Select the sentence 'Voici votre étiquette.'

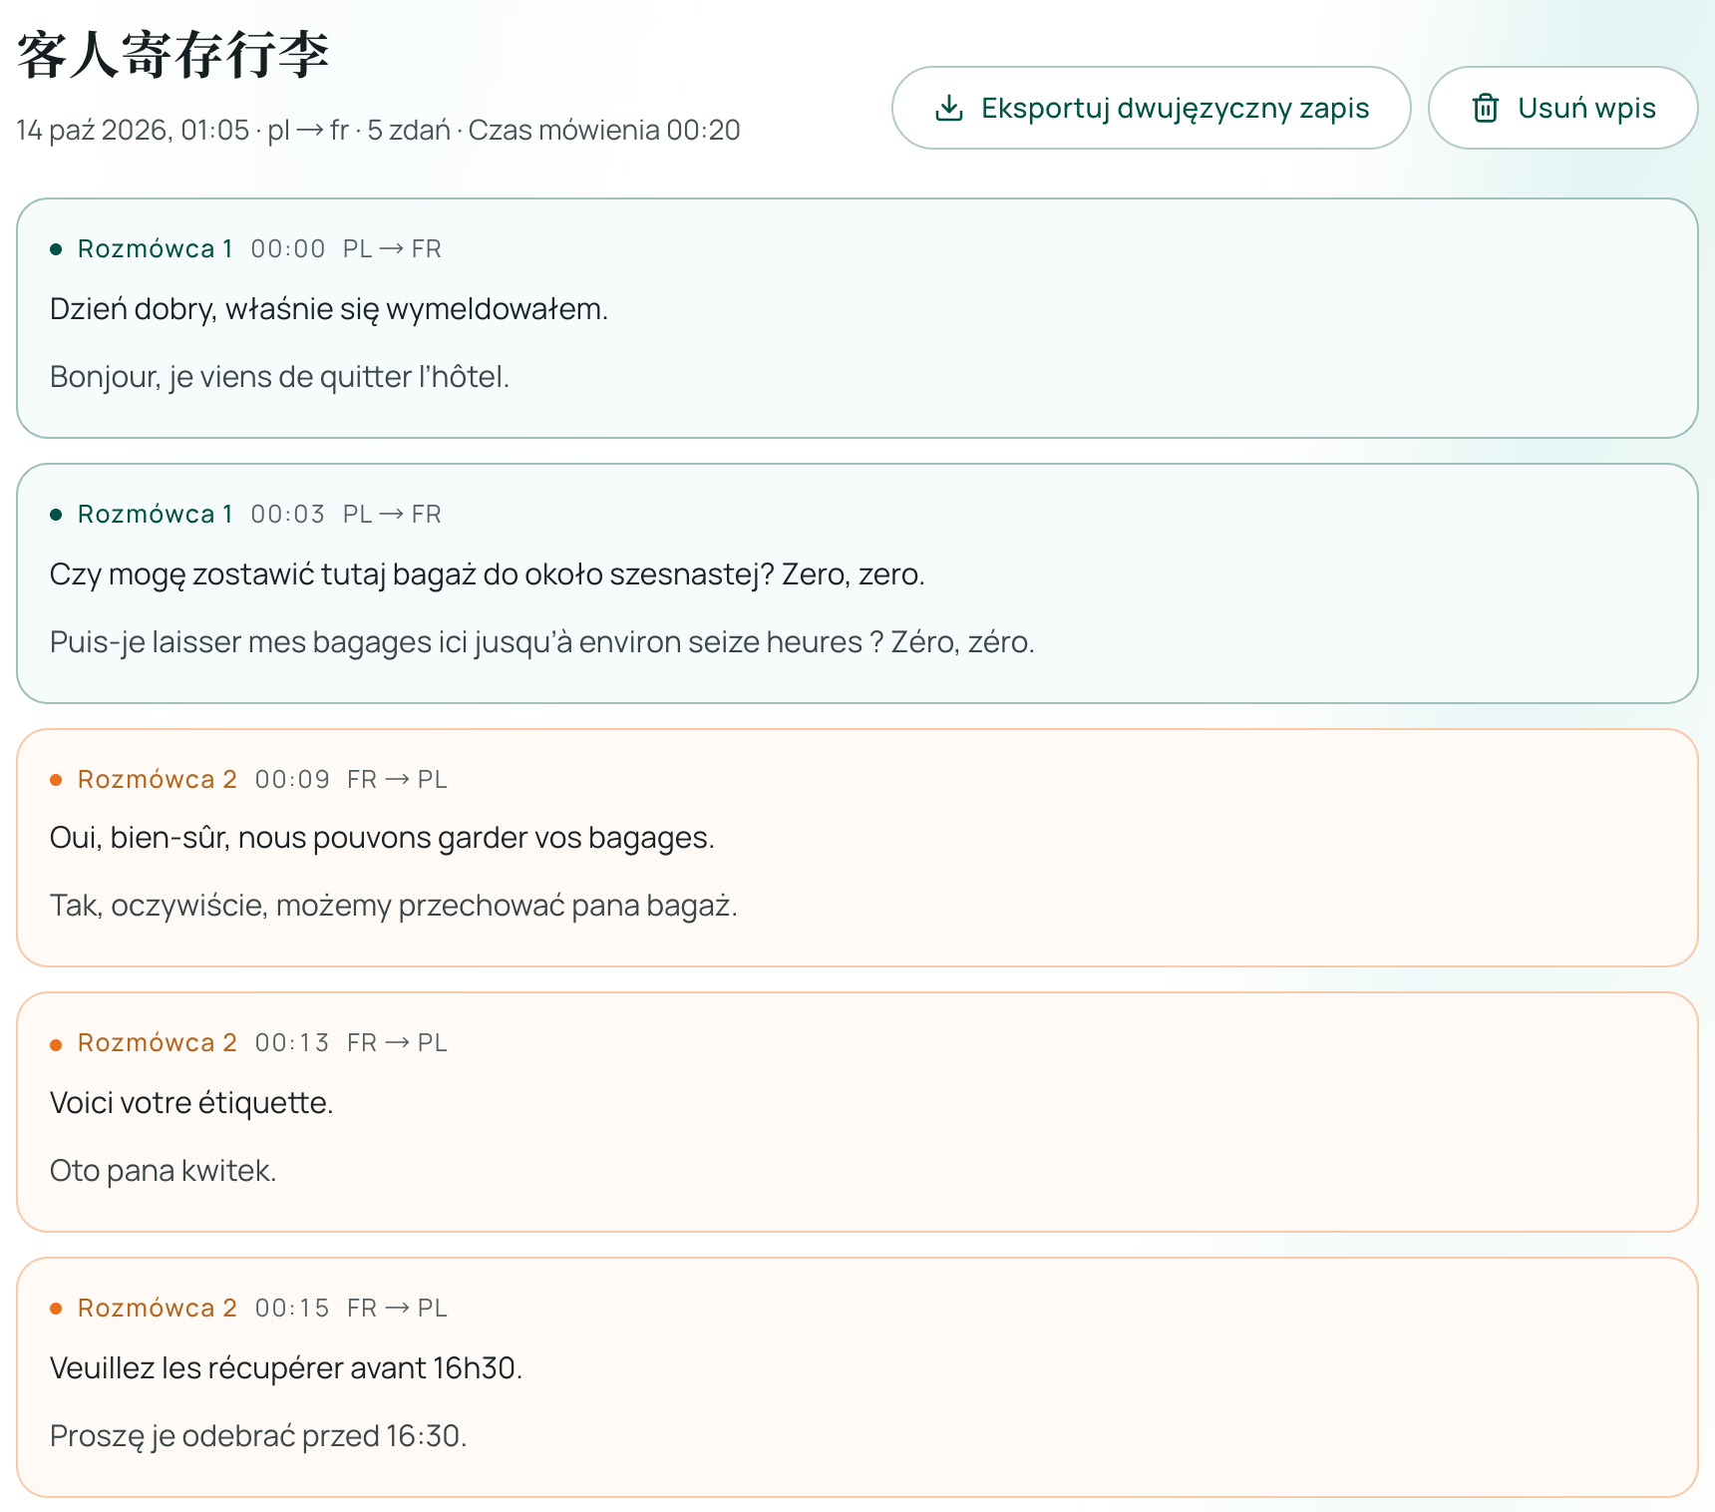click(191, 1103)
